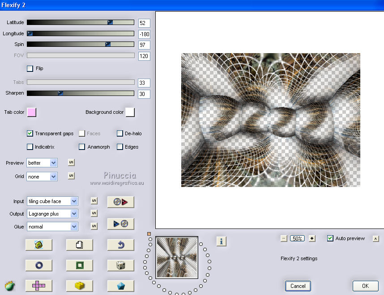Enable the Anamorph checkbox
The image size is (384, 295).
click(x=82, y=147)
